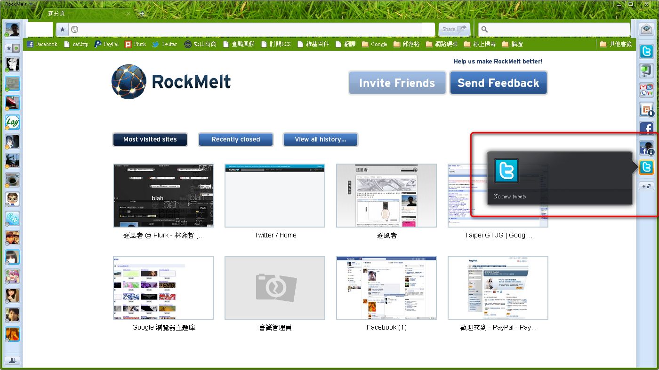Open chat with the red train avatar friend
The width and height of the screenshot is (659, 370).
(x=12, y=102)
